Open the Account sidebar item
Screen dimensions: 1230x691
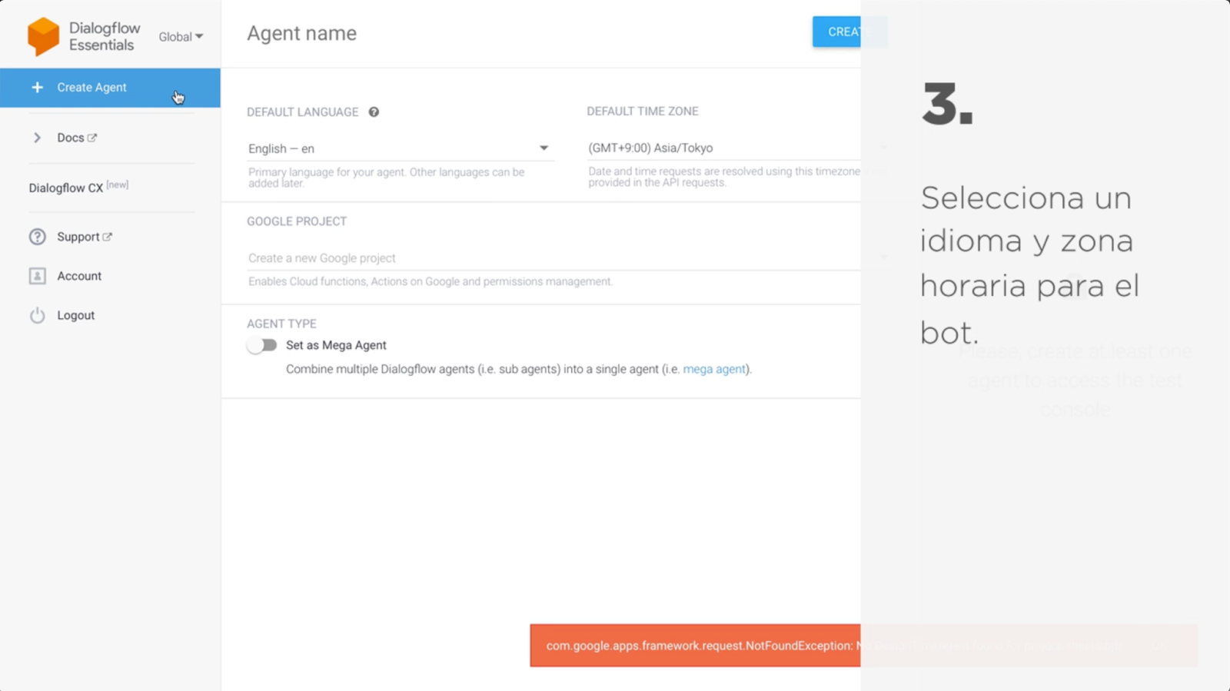[x=79, y=276]
